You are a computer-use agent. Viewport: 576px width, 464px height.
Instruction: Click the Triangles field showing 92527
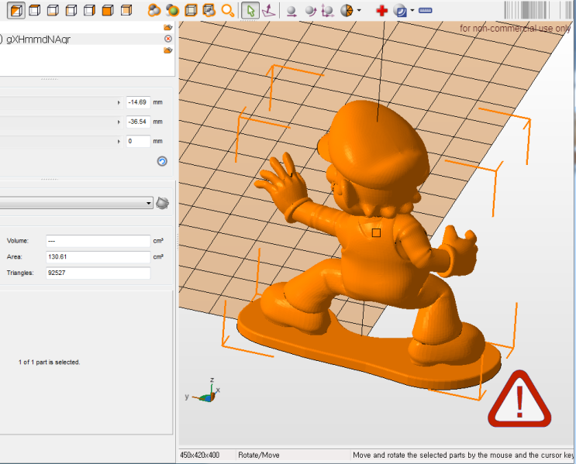pyautogui.click(x=98, y=273)
